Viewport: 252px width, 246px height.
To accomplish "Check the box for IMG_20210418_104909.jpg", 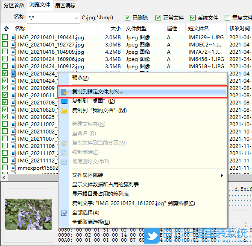I will point(5,52).
